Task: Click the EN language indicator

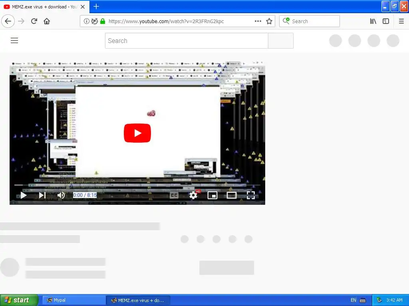Action: [x=353, y=300]
